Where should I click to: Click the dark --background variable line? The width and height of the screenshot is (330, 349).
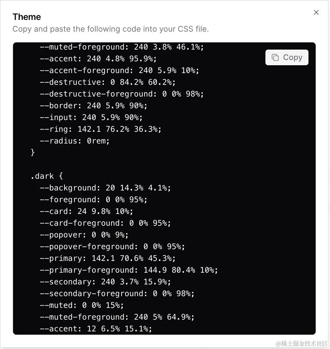tap(105, 188)
